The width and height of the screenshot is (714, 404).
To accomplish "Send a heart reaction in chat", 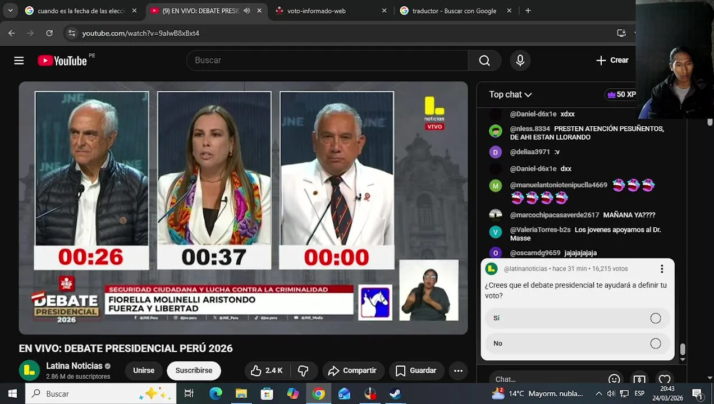I will 665,379.
